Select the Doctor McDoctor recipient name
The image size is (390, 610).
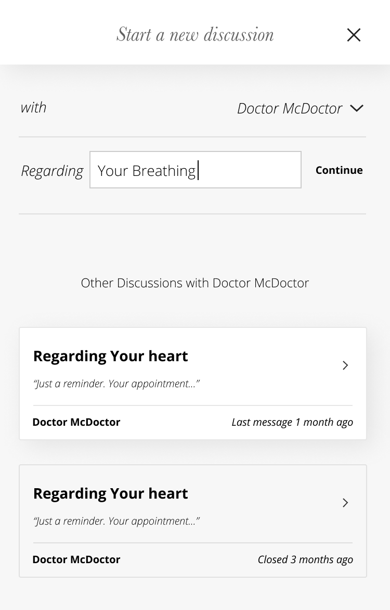pos(290,108)
